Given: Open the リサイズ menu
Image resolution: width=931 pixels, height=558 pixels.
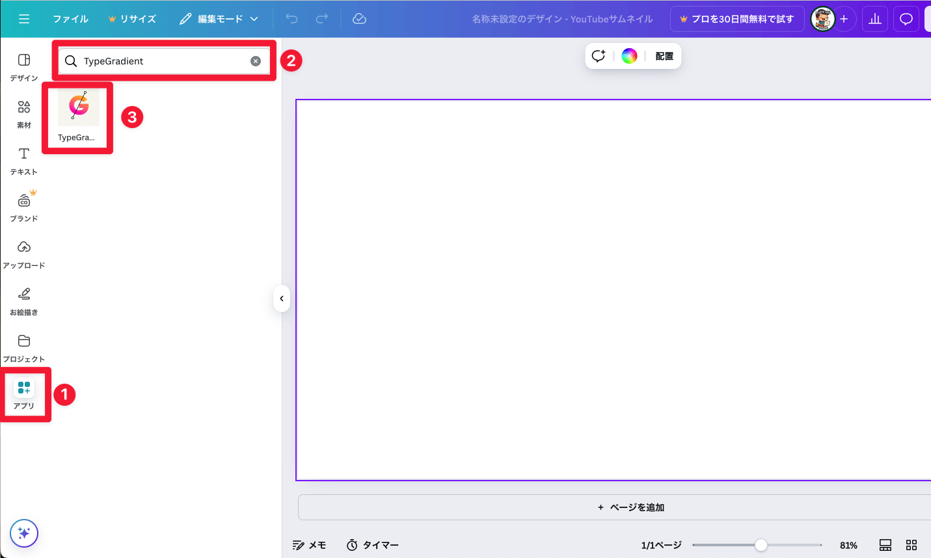Looking at the screenshot, I should (132, 19).
